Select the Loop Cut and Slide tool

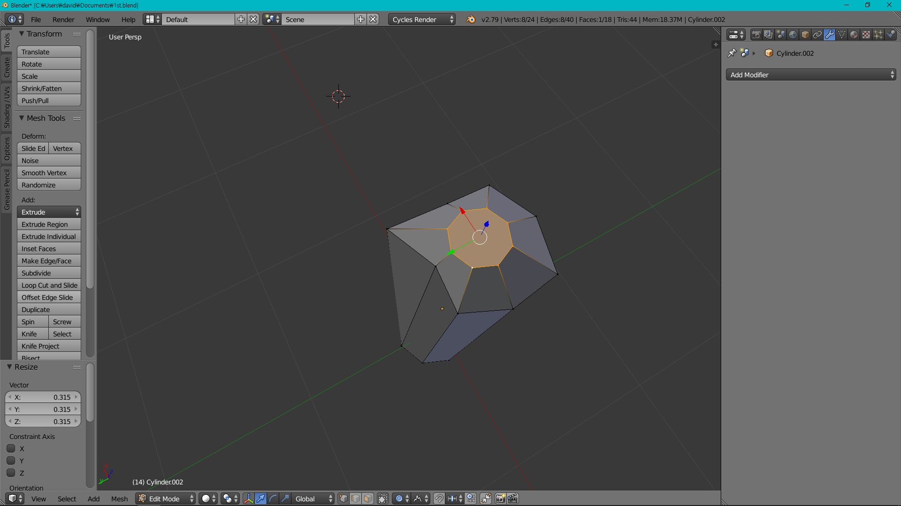tap(49, 285)
